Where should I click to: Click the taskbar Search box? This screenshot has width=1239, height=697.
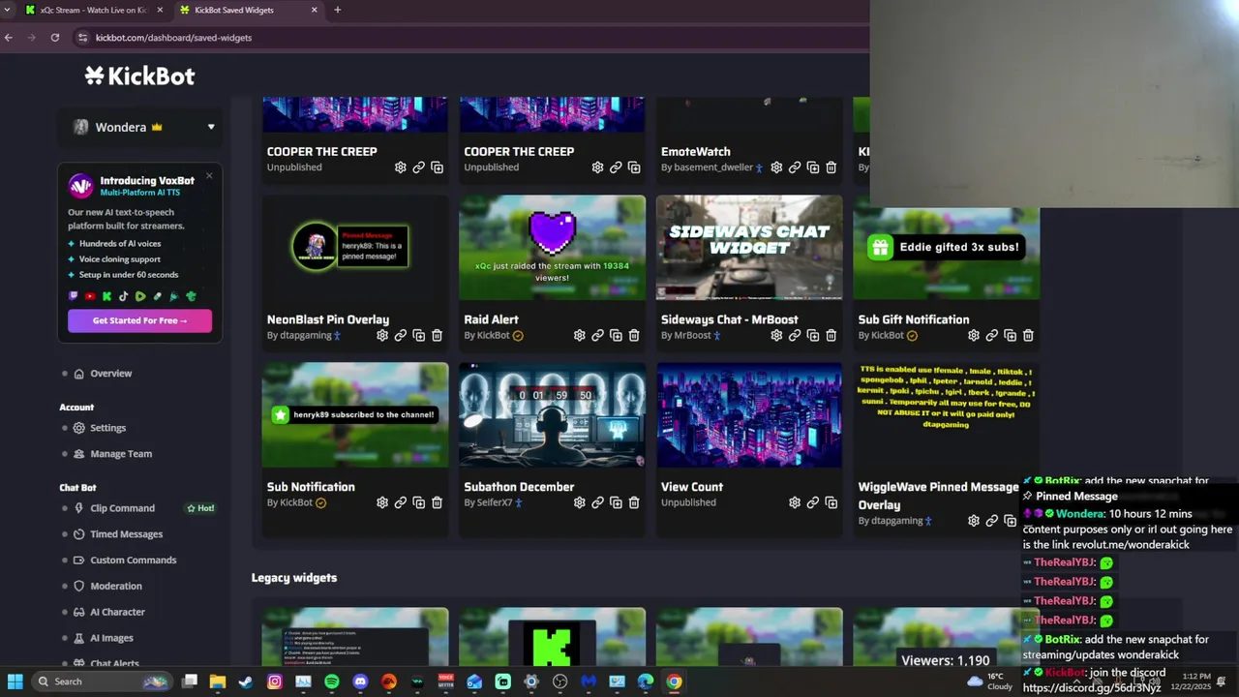102,682
